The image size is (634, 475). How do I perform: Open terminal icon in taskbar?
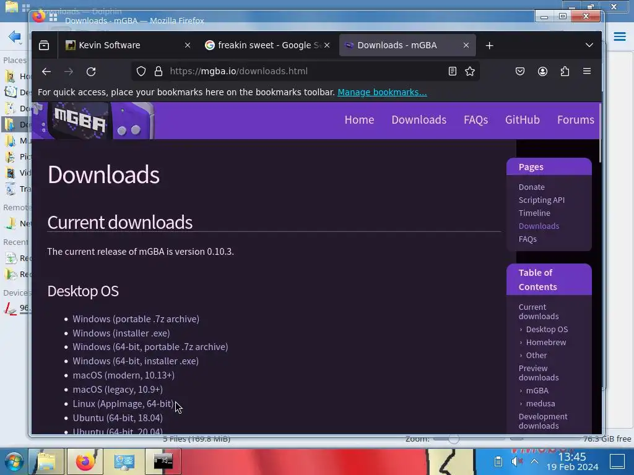163,461
